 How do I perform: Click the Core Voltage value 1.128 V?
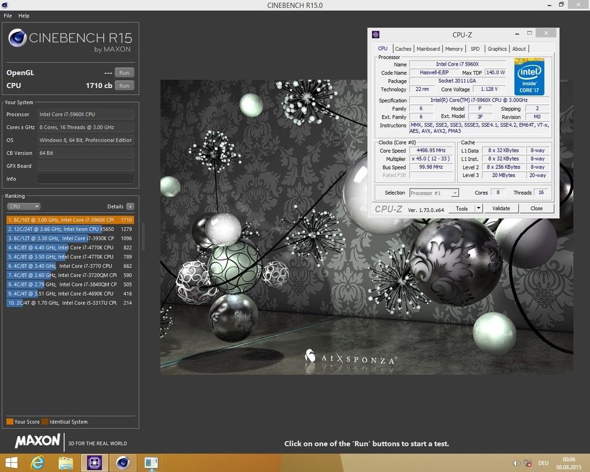(x=489, y=89)
